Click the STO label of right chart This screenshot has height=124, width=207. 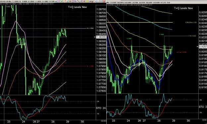coord(203,107)
